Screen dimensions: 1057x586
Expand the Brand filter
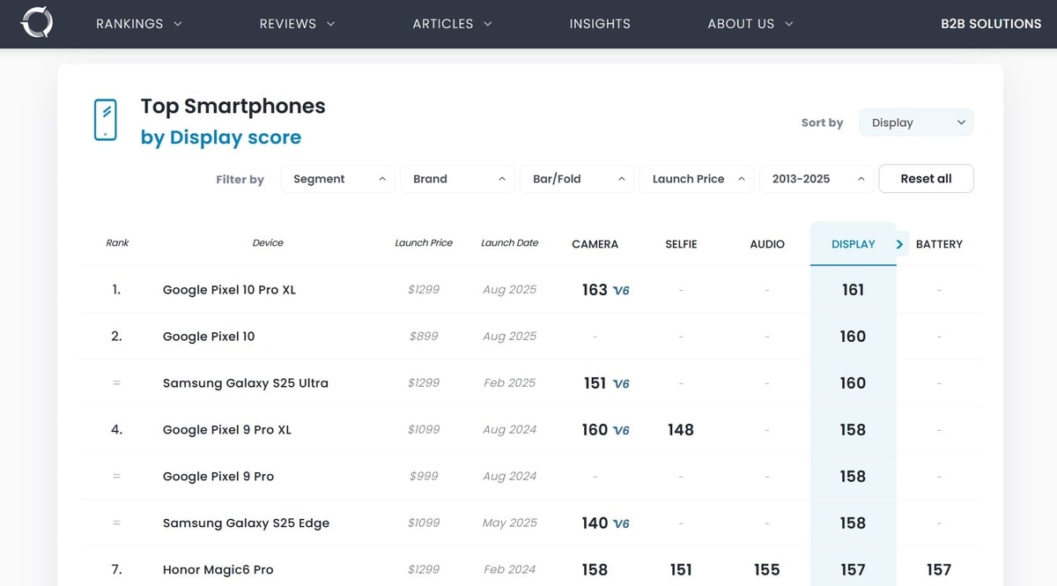[458, 179]
